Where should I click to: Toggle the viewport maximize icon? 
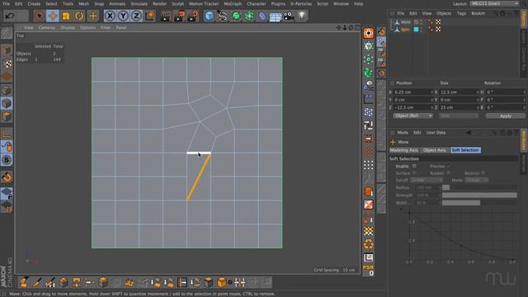point(357,27)
